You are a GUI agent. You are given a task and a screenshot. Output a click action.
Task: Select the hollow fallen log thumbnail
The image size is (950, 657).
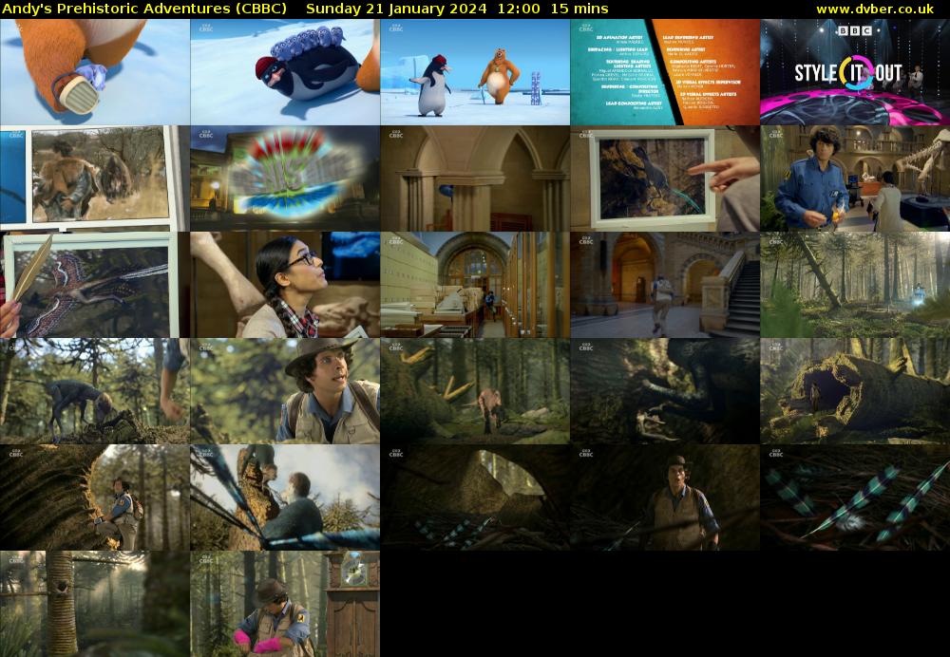coord(855,391)
